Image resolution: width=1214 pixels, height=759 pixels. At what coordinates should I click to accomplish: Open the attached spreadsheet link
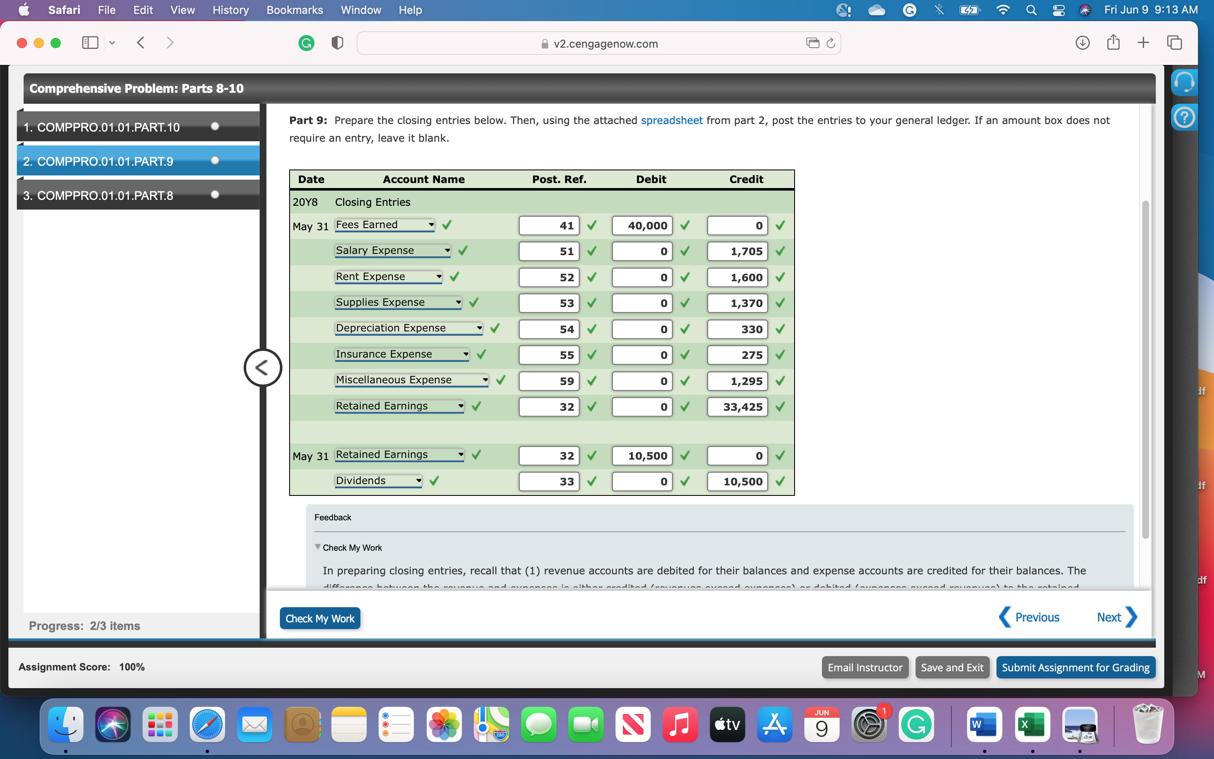672,120
